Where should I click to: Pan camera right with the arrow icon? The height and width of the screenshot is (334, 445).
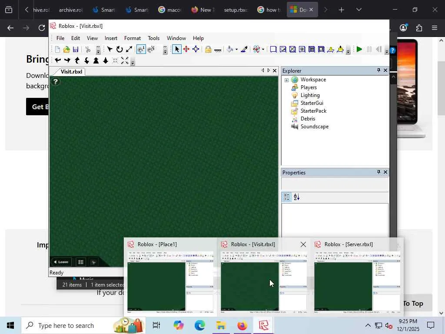point(67,60)
